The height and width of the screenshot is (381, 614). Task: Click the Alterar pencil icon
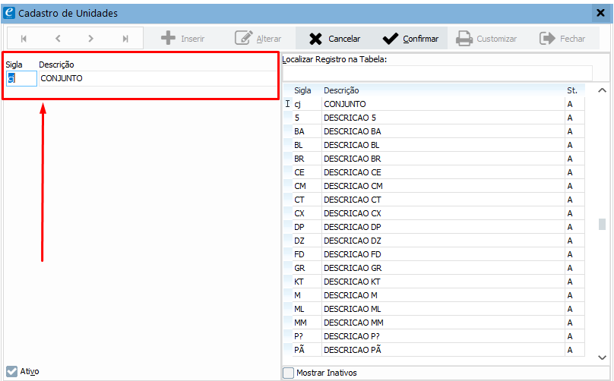pyautogui.click(x=244, y=39)
